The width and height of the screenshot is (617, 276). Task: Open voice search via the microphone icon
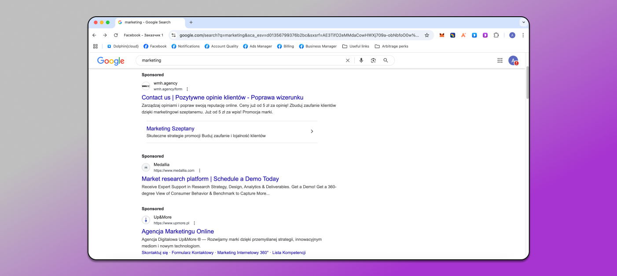[x=361, y=60]
